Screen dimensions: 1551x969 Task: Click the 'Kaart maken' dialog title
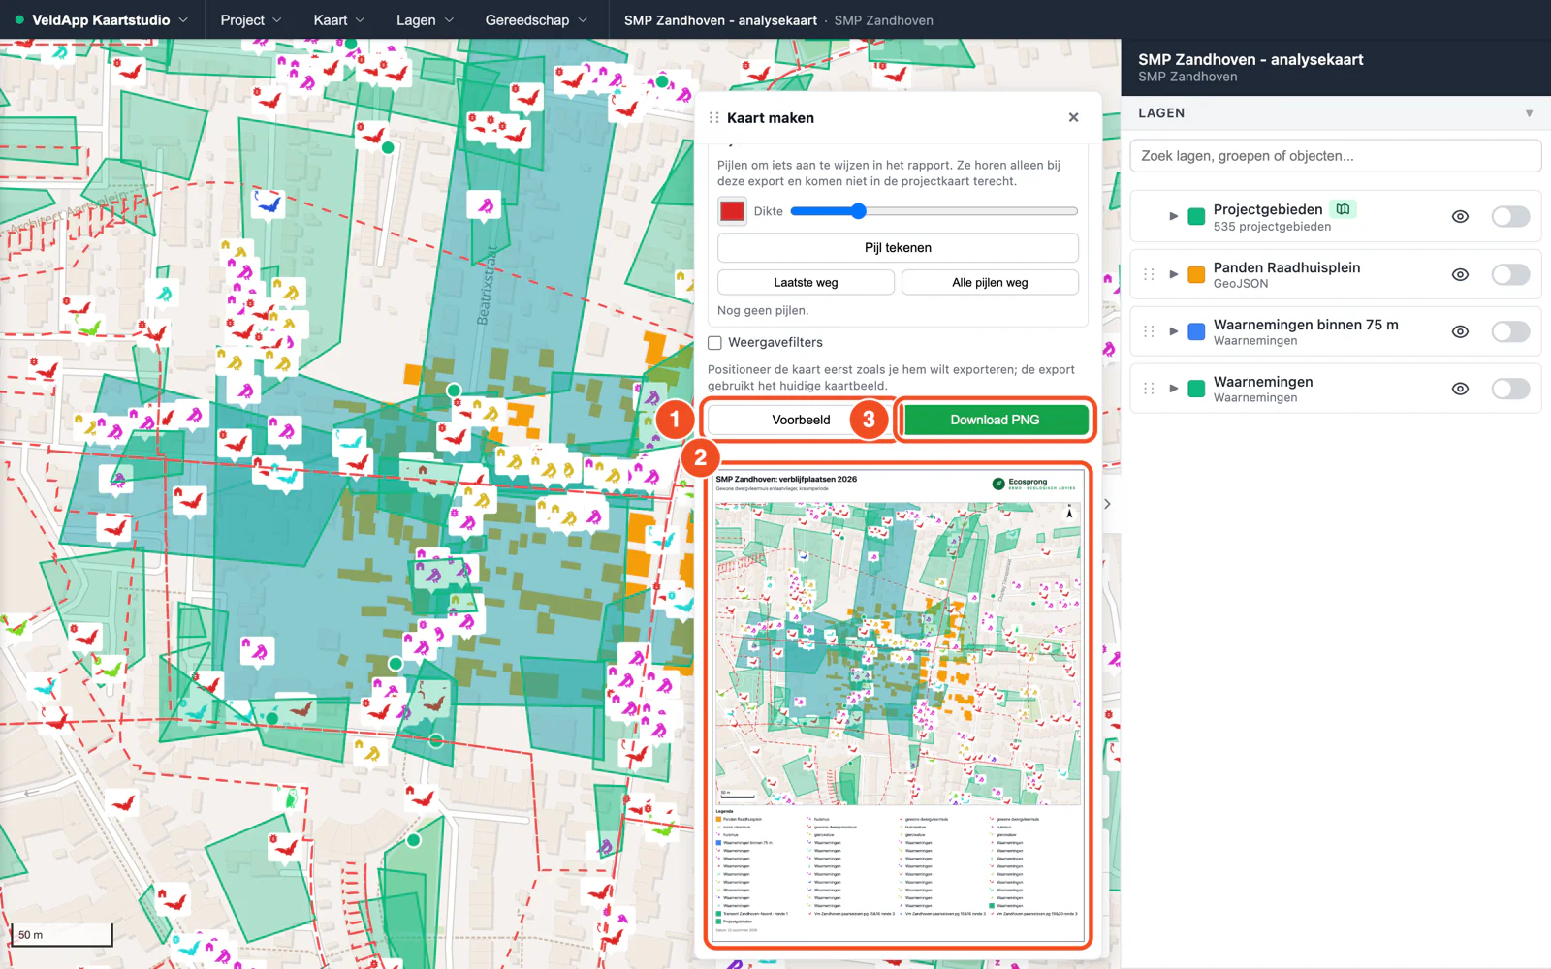point(771,118)
